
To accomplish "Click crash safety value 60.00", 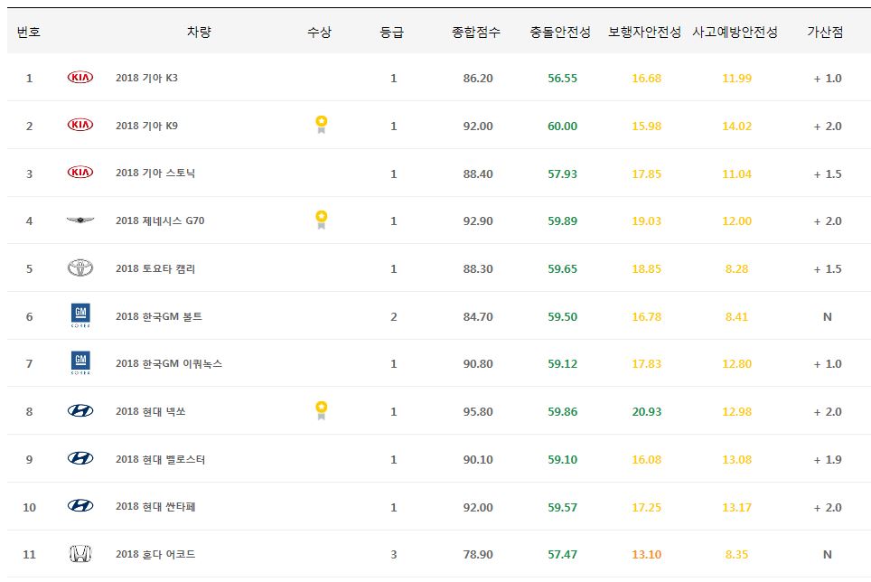I will [562, 126].
